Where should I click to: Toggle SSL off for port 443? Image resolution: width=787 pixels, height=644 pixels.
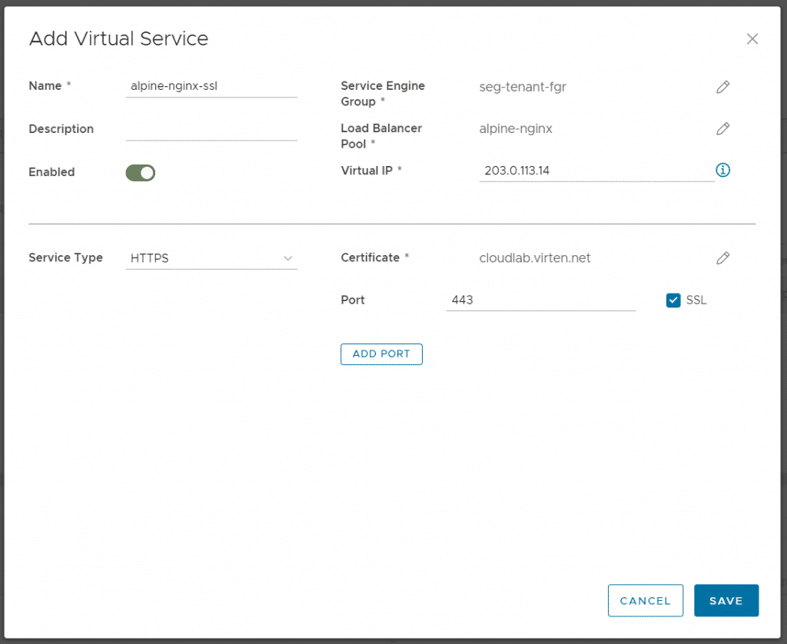673,300
